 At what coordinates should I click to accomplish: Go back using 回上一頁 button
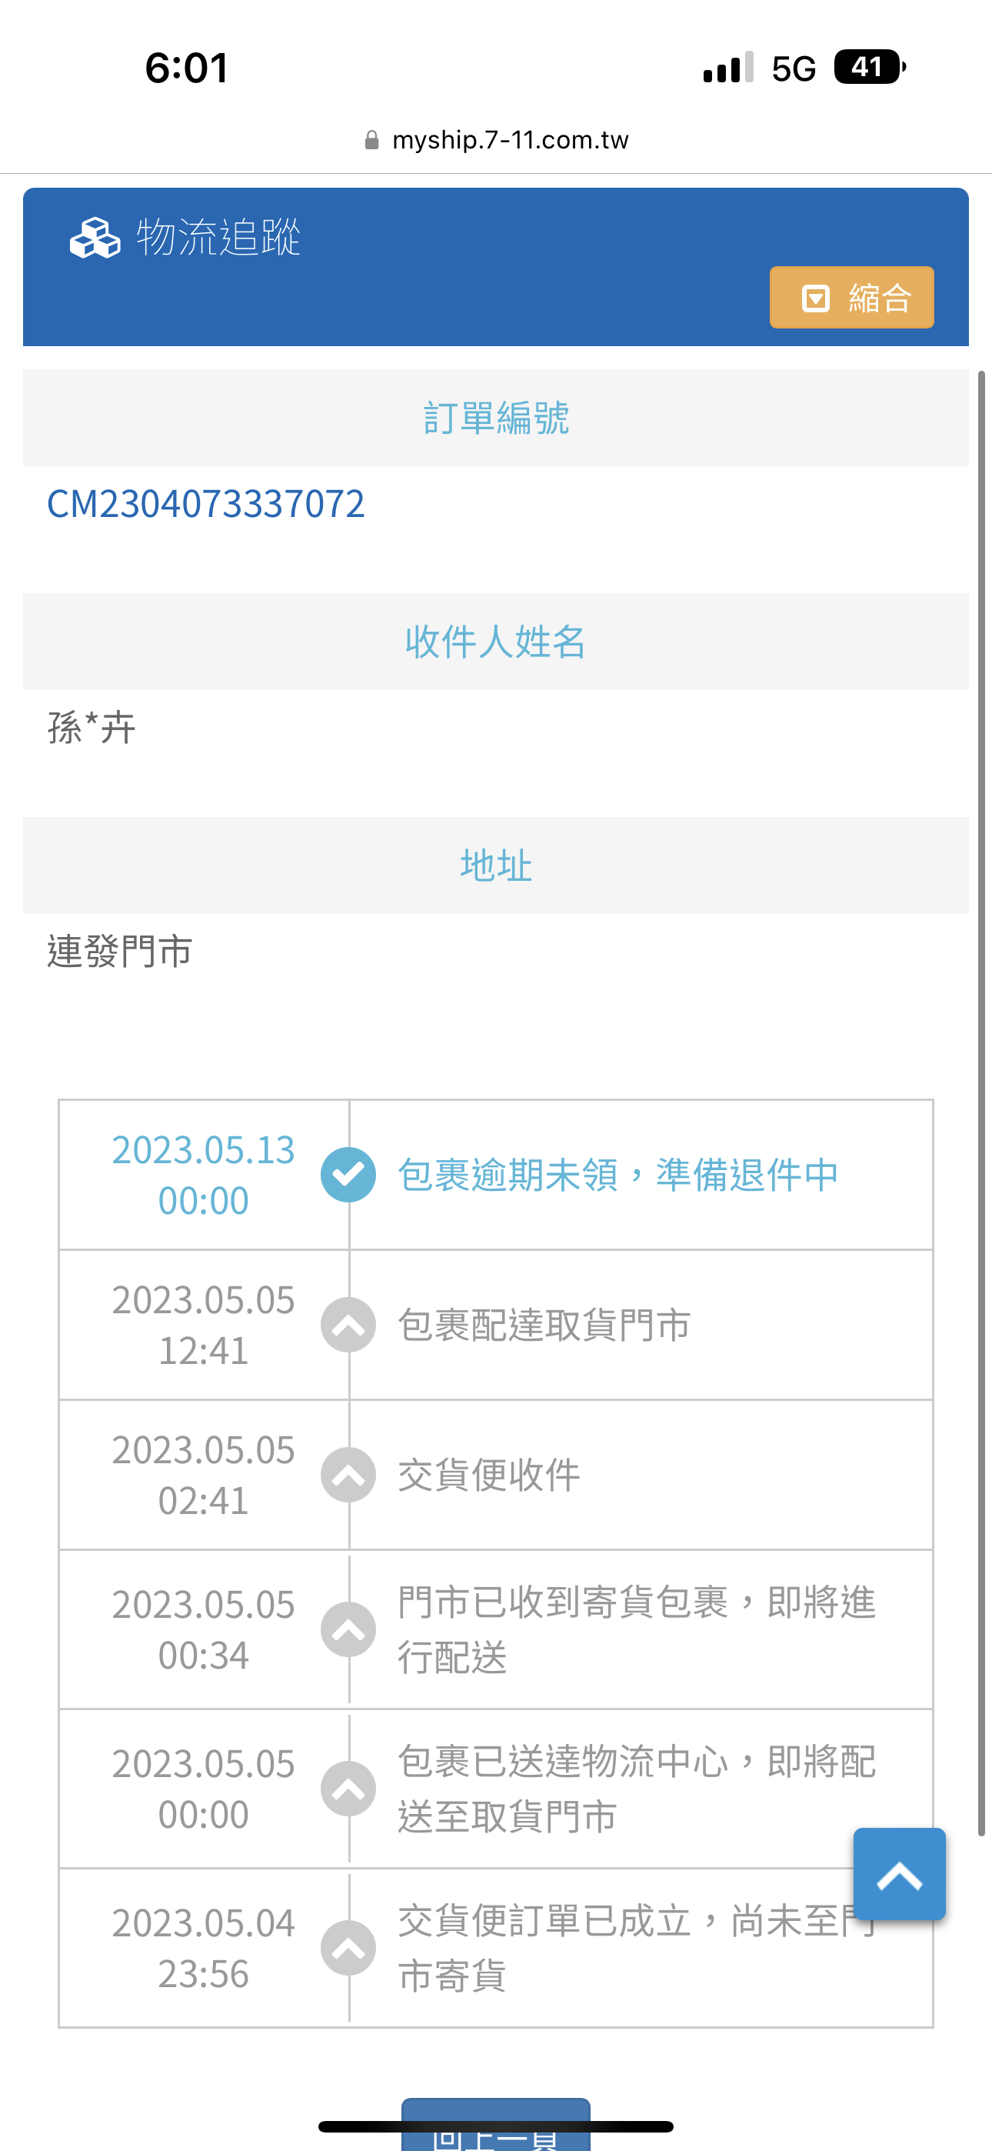tap(496, 2124)
